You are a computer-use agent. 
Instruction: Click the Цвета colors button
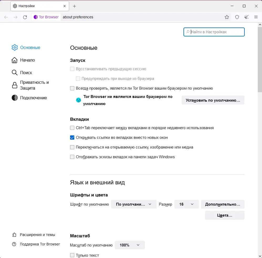[x=224, y=215]
